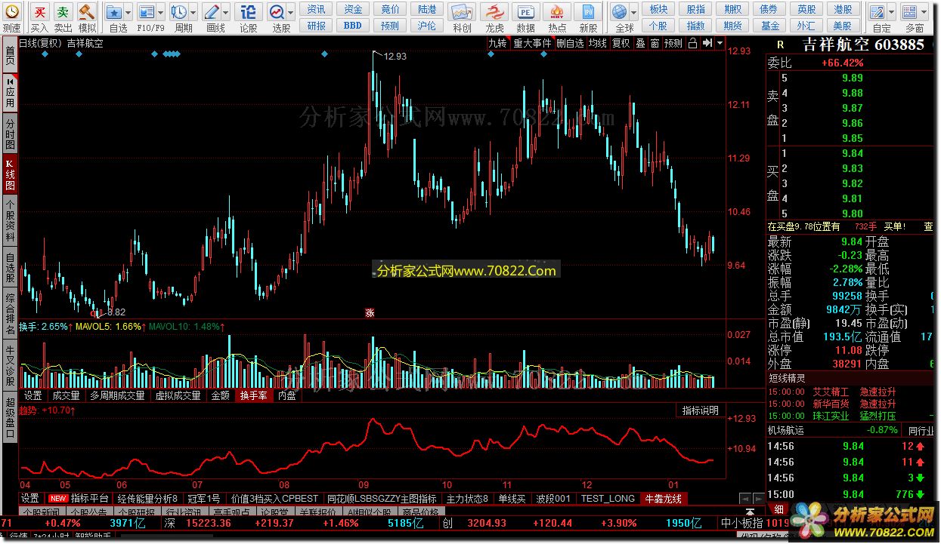Toggle 重大事件 major events markers
The height and width of the screenshot is (544, 941).
533,44
